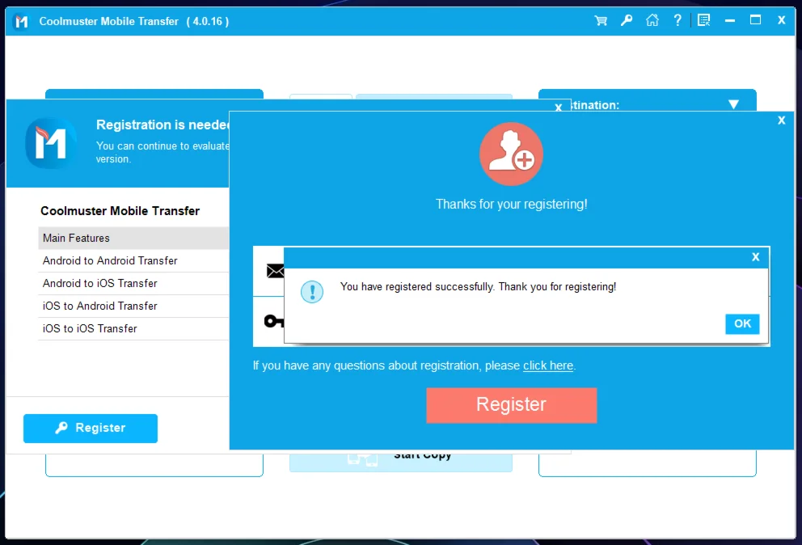Image resolution: width=802 pixels, height=545 pixels.
Task: Click the 'You have registered successfully' message text
Action: (478, 286)
